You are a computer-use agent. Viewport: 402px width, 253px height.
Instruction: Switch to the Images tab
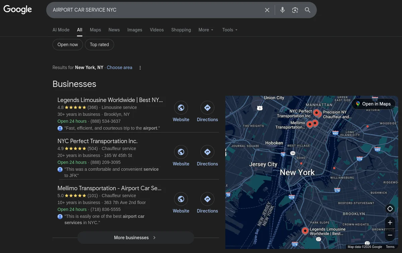135,30
